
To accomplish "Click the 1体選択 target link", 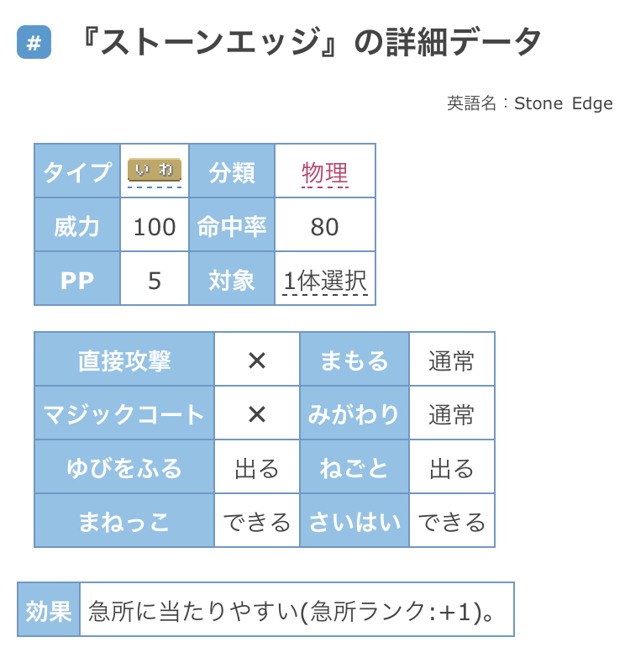I will (x=325, y=281).
